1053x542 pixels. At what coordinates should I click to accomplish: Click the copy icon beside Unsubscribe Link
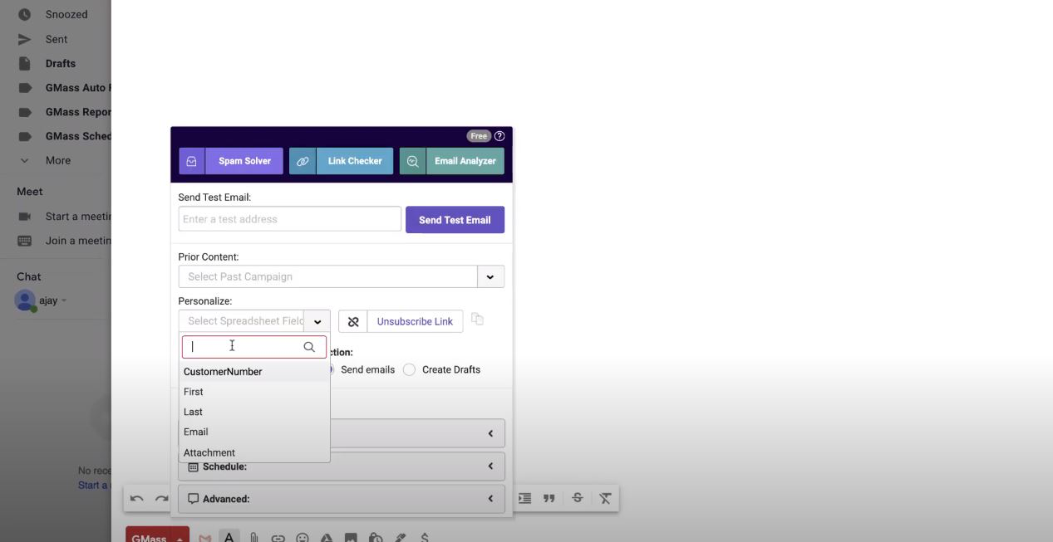pos(477,319)
